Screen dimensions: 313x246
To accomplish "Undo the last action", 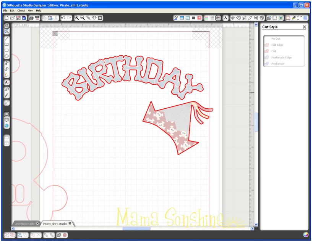I will pos(63,18).
